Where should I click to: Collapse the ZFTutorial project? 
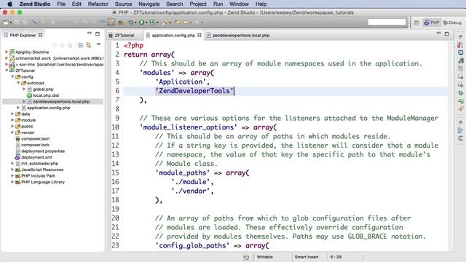7,71
